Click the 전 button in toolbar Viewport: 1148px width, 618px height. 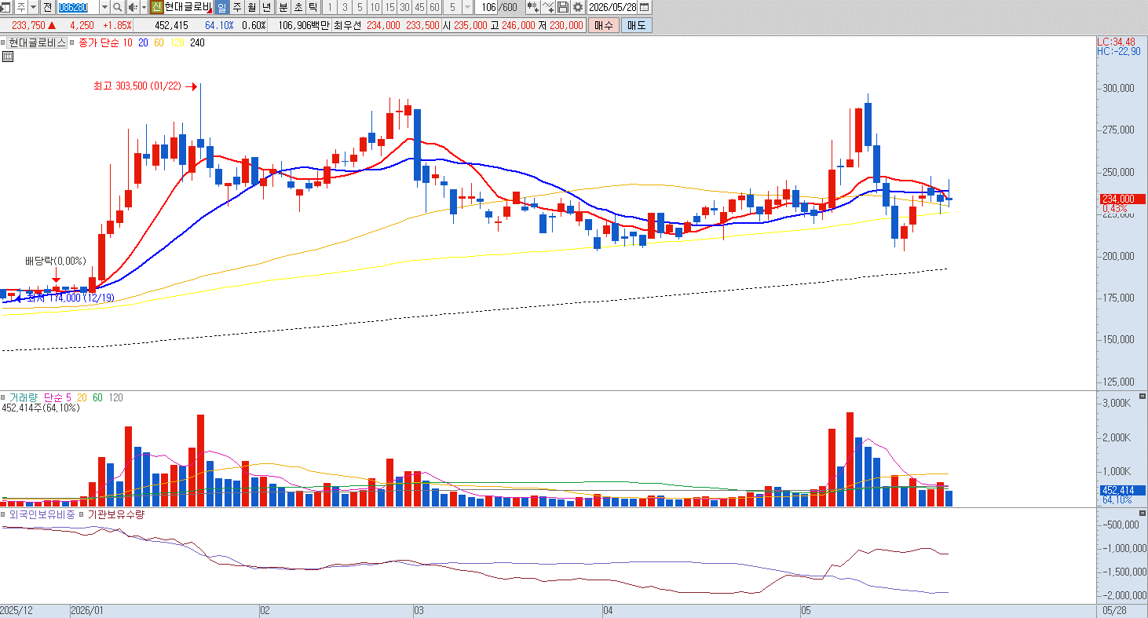(48, 7)
